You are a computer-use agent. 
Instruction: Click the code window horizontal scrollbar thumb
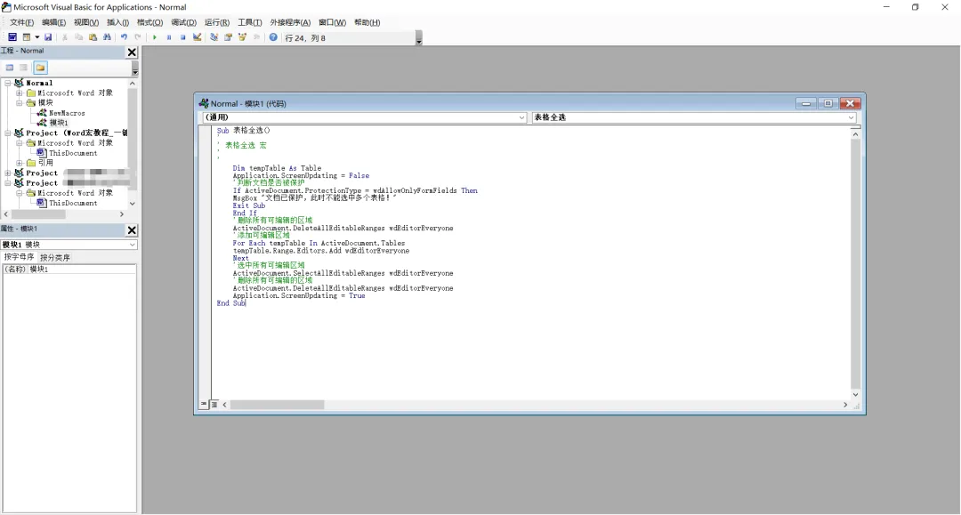pyautogui.click(x=277, y=405)
